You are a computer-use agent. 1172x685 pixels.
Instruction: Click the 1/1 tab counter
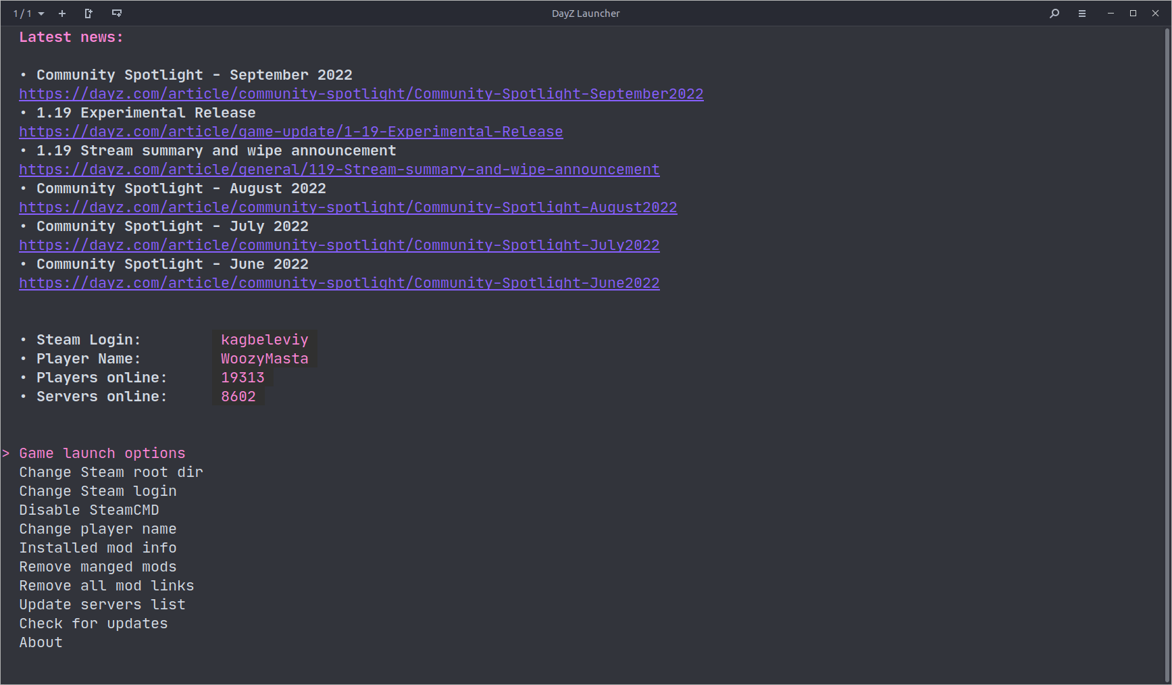[x=22, y=14]
